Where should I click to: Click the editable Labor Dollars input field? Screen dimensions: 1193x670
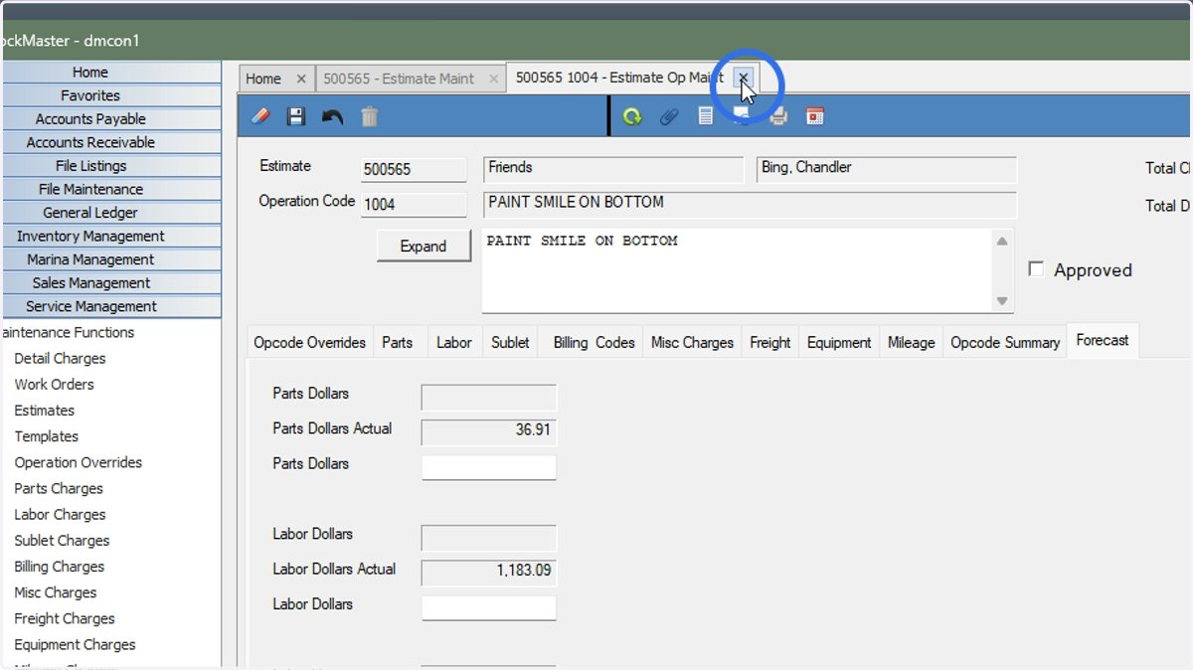coord(489,607)
